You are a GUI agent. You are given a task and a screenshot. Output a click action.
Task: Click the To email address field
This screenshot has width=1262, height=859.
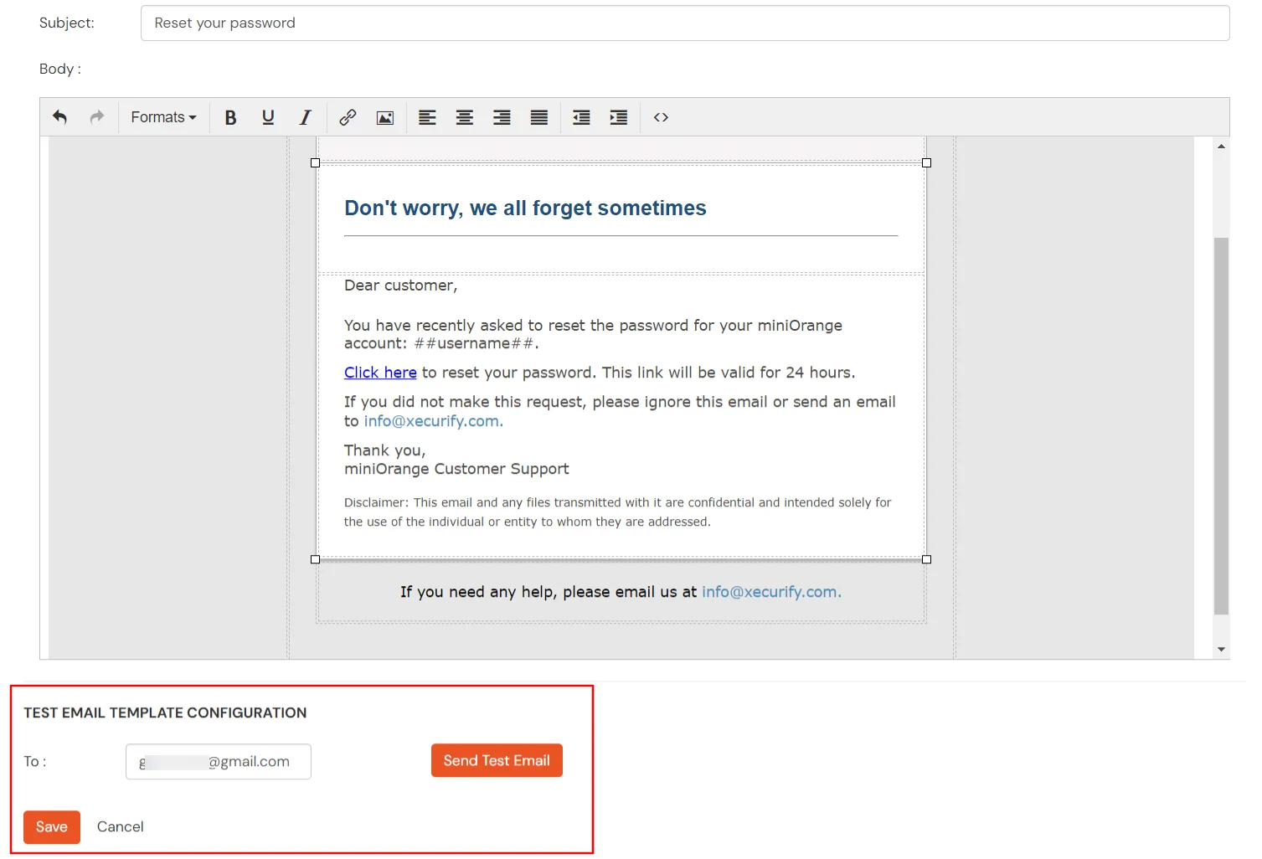(218, 761)
